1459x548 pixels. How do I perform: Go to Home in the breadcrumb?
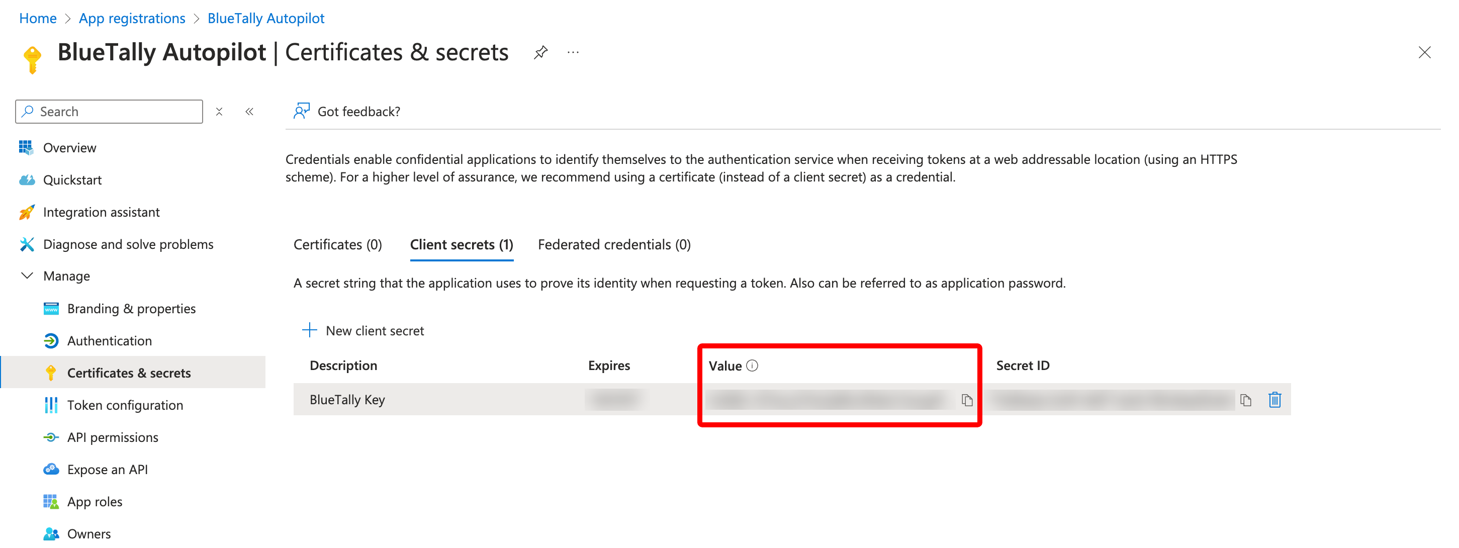pyautogui.click(x=37, y=18)
